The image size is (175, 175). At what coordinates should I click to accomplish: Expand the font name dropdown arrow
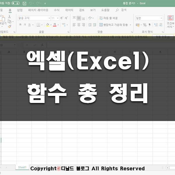49,18
